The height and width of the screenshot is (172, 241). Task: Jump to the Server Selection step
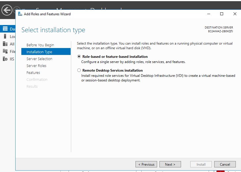39,59
